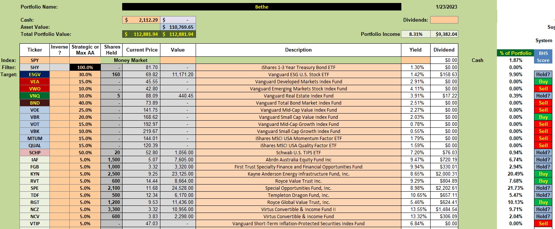Select the SPY index ticker cell
This screenshot has height=229, width=555.
pos(35,60)
